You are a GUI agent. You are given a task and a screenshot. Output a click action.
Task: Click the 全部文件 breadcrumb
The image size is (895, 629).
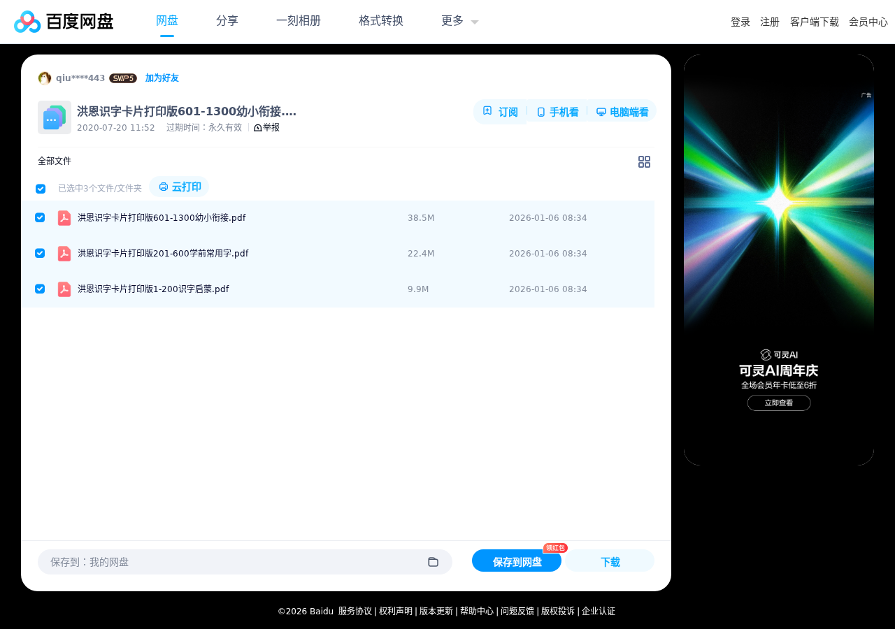(x=55, y=161)
